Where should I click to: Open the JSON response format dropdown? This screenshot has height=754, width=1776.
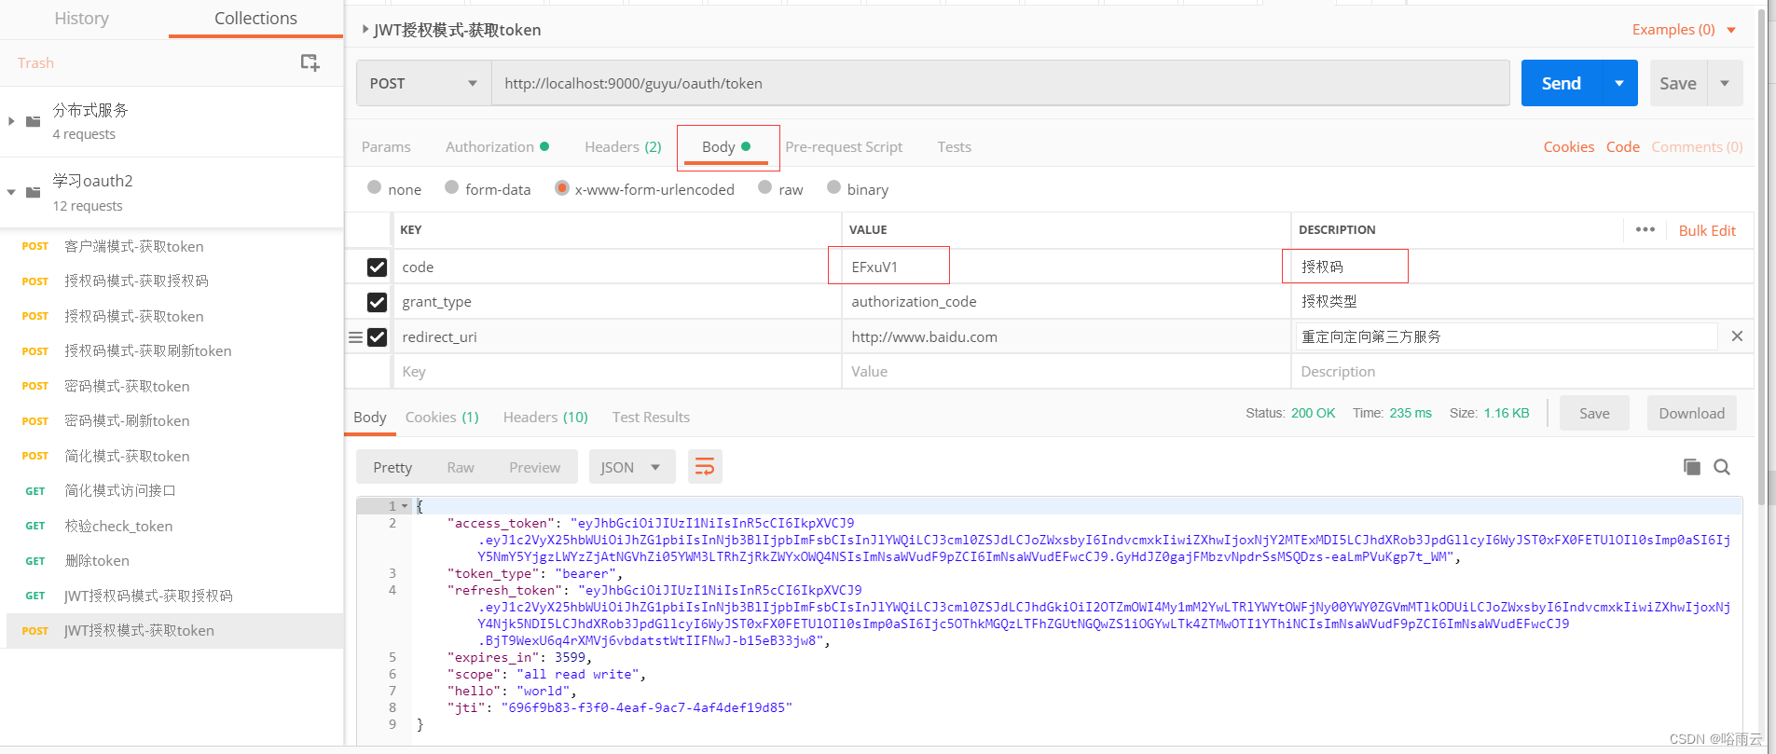[x=630, y=467]
